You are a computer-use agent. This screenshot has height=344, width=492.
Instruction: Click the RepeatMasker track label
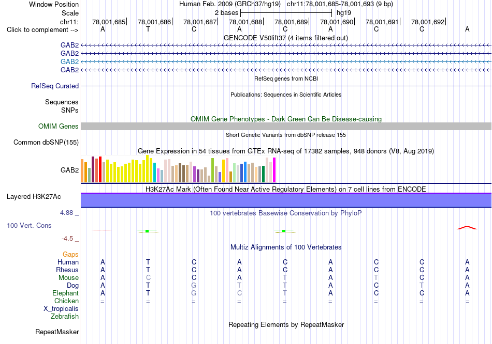click(x=57, y=332)
